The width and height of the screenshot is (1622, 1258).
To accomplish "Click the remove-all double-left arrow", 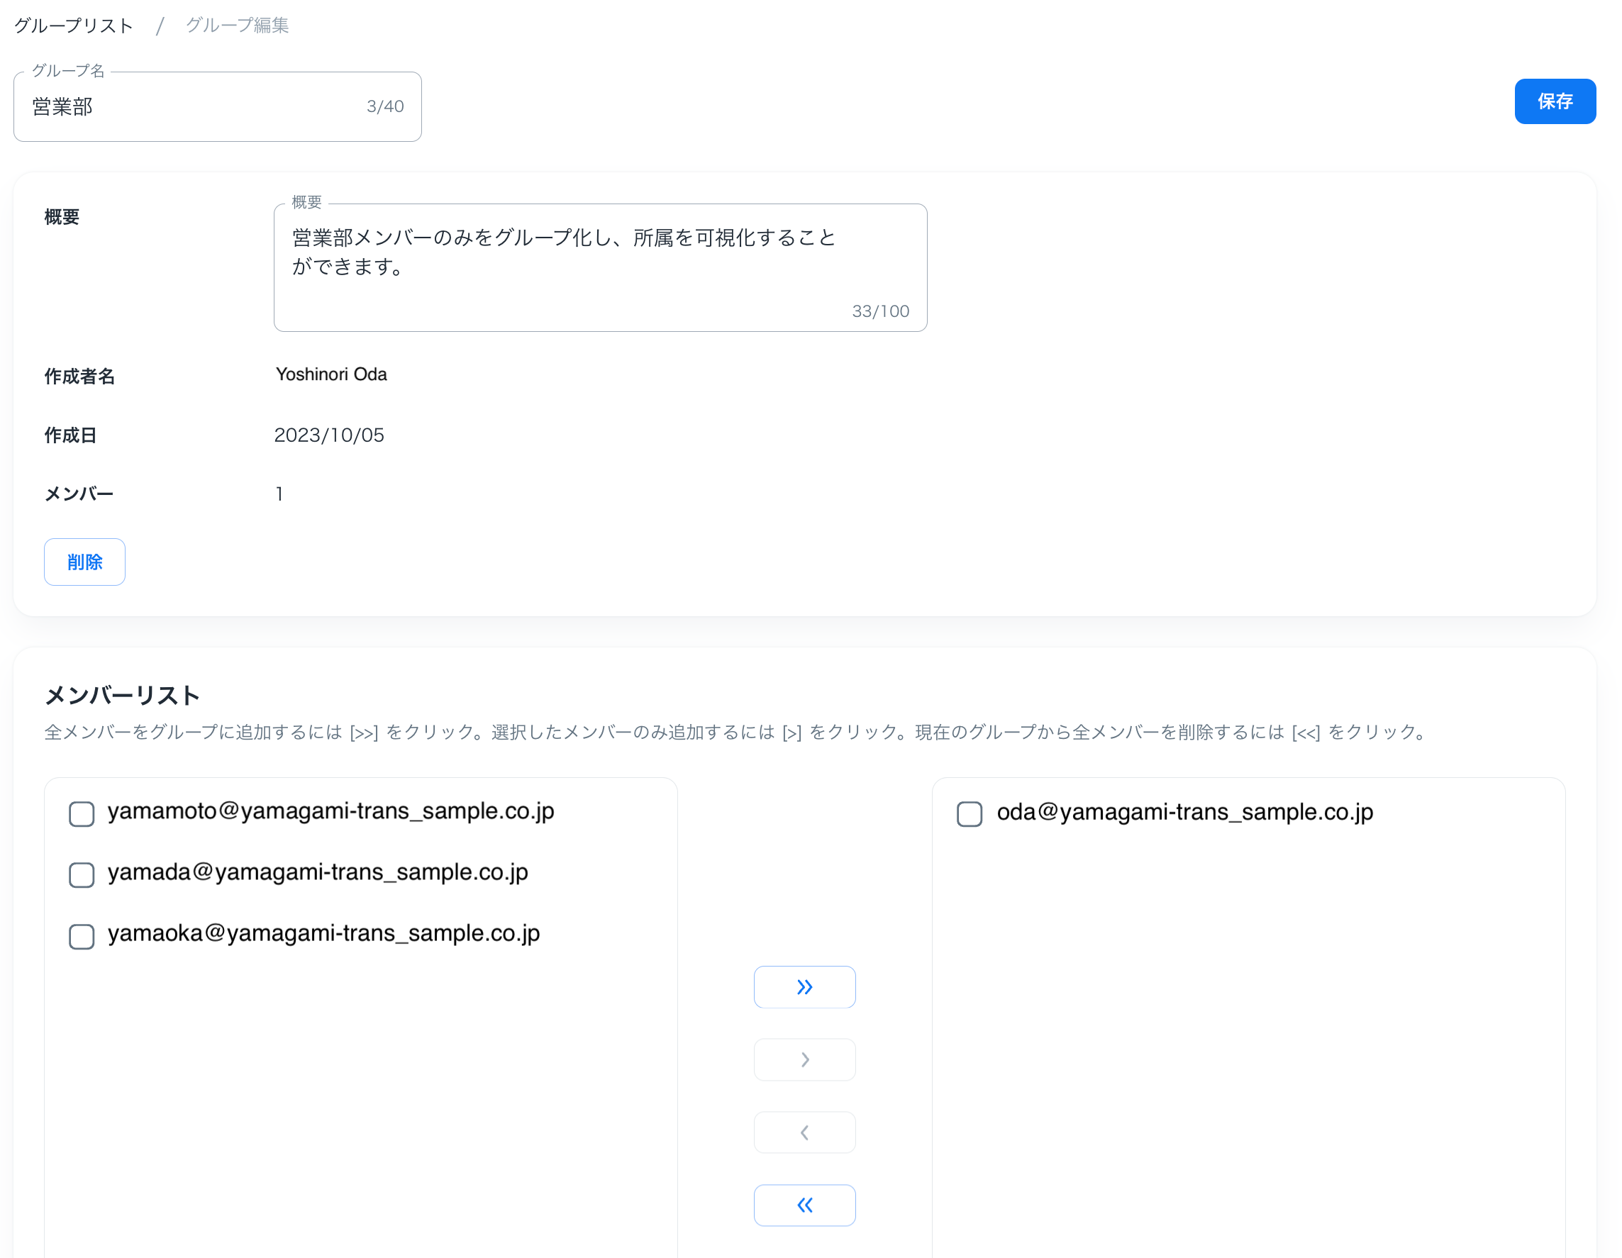I will click(x=804, y=1206).
